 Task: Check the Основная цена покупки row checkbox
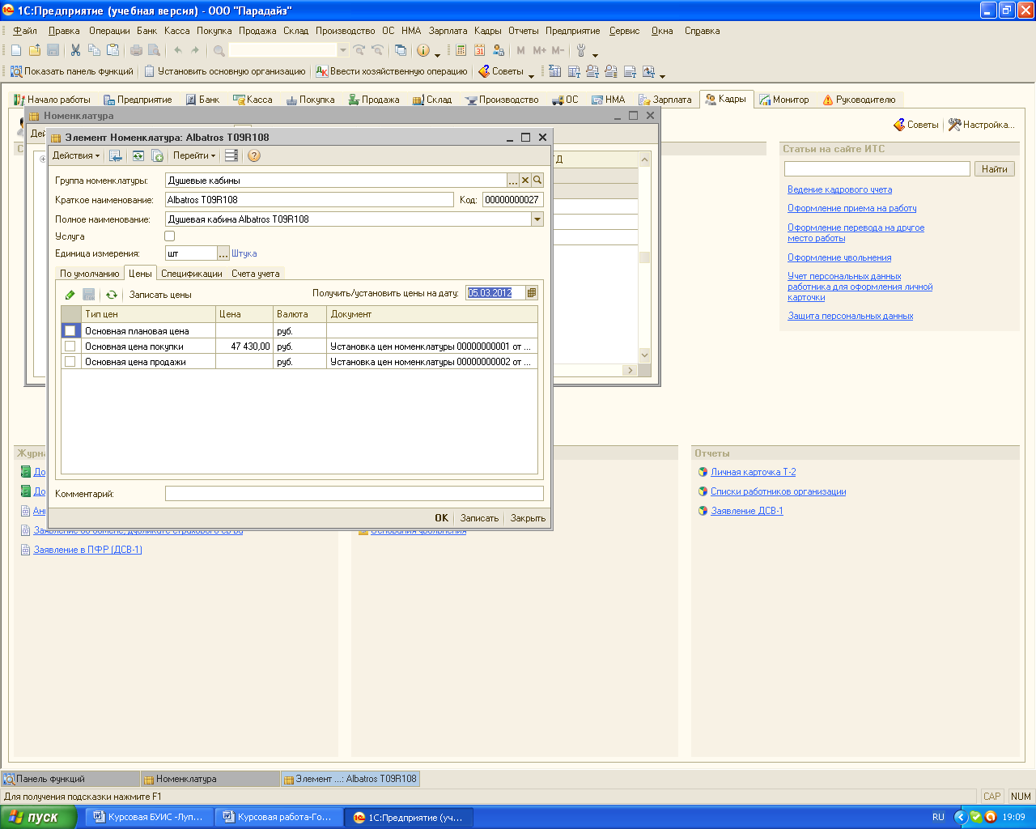pos(70,346)
